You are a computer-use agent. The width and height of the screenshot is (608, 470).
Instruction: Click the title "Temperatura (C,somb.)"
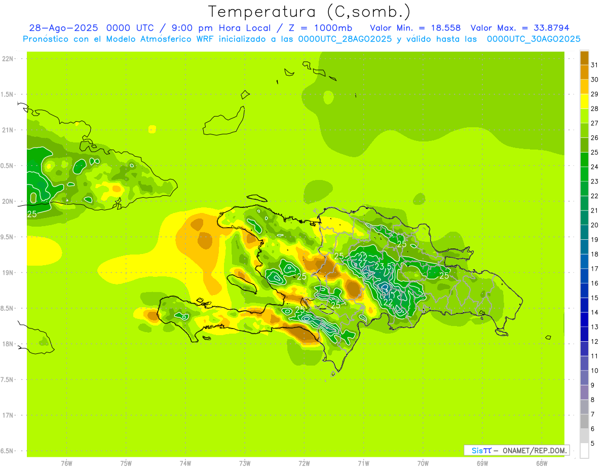pos(309,12)
